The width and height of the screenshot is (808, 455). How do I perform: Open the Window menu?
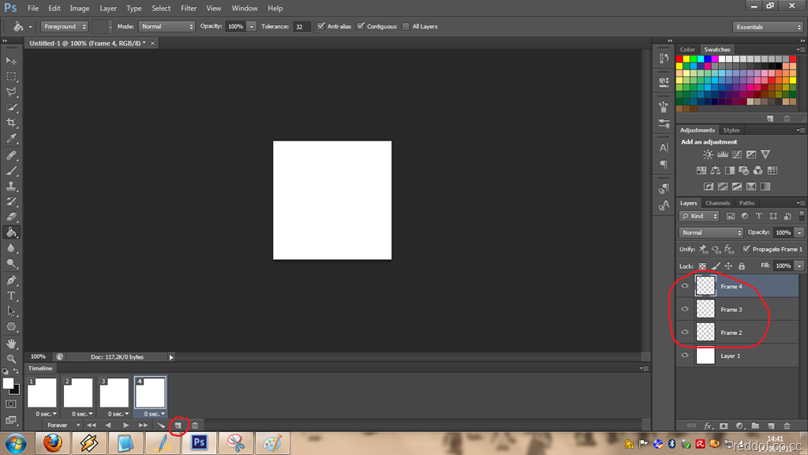[x=245, y=8]
